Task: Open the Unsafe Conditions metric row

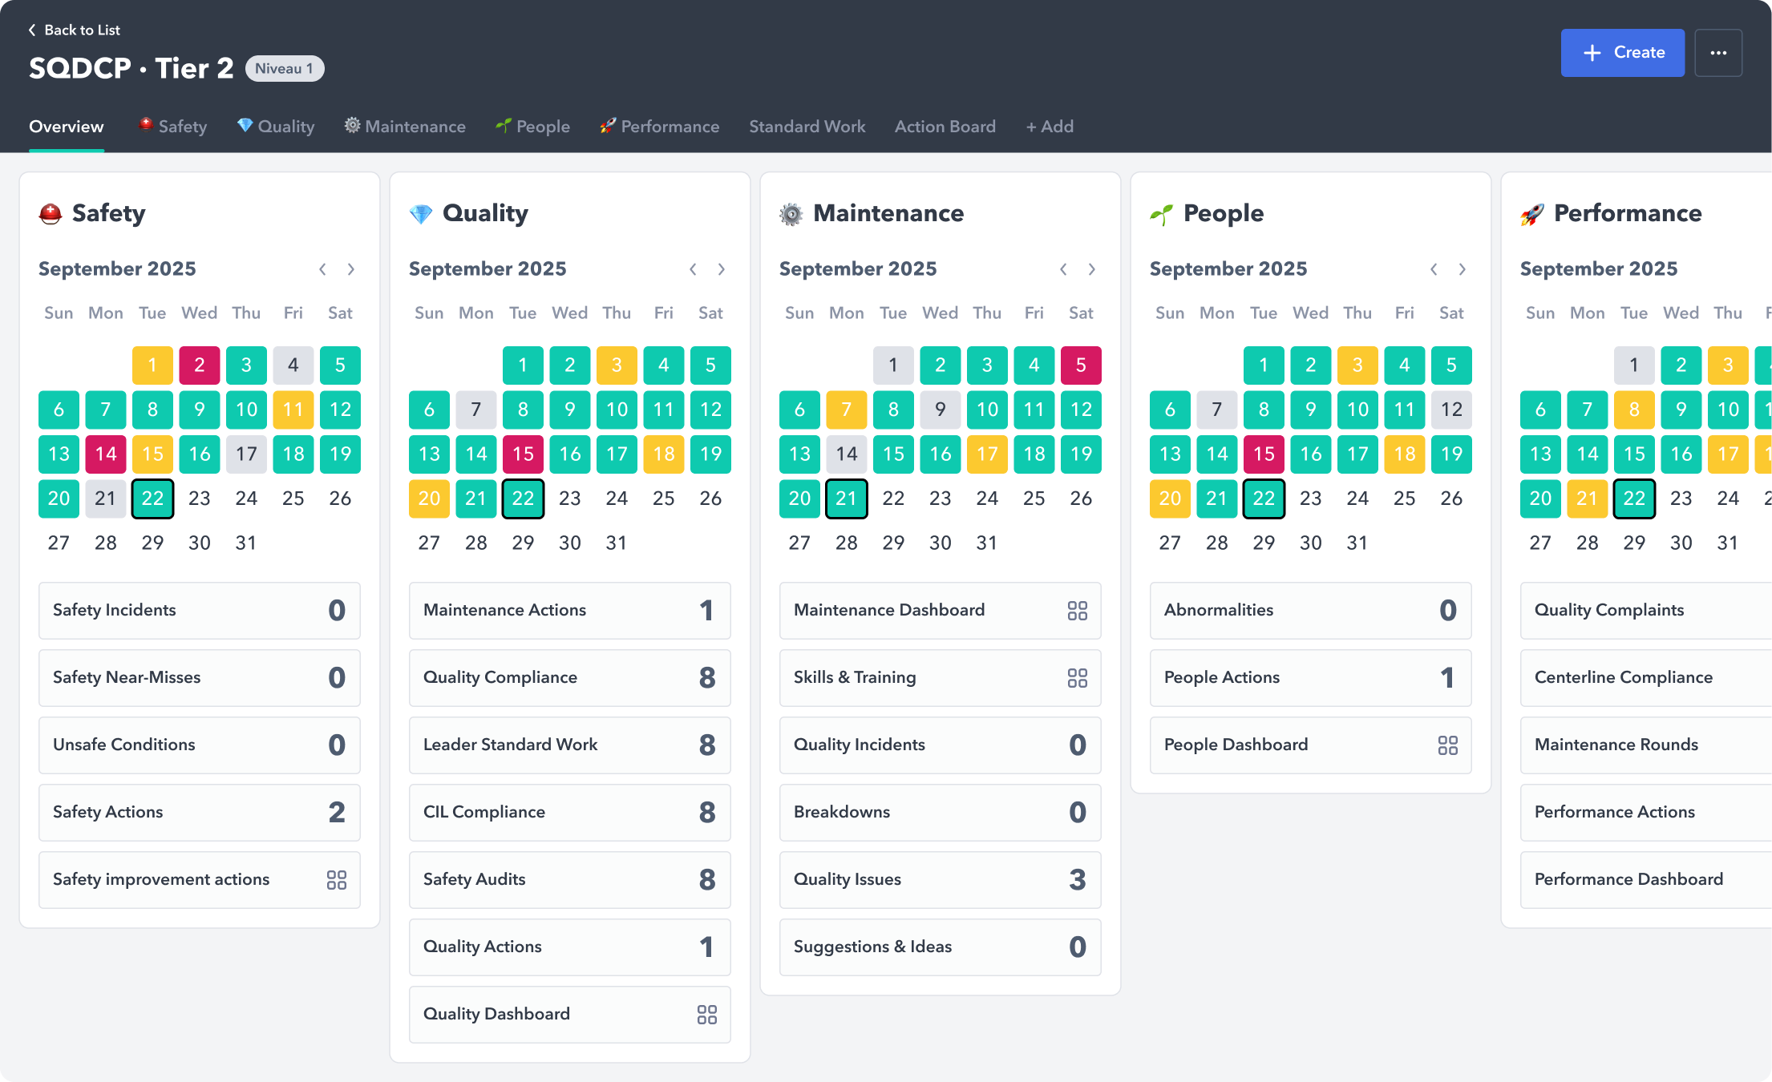Action: 200,745
